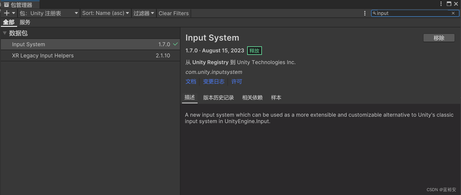461x195 pixels.
Task: Click the magnifying glass search icon
Action: [x=374, y=13]
